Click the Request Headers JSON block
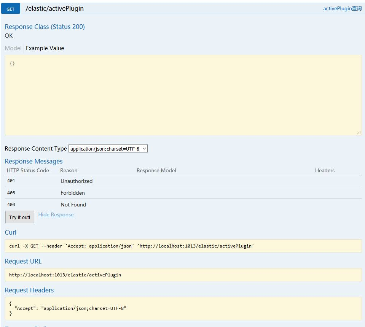Image resolution: width=365 pixels, height=327 pixels. pos(183,308)
